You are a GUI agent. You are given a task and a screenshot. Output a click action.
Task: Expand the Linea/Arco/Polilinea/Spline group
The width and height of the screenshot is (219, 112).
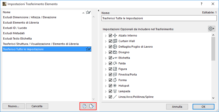[106, 97]
